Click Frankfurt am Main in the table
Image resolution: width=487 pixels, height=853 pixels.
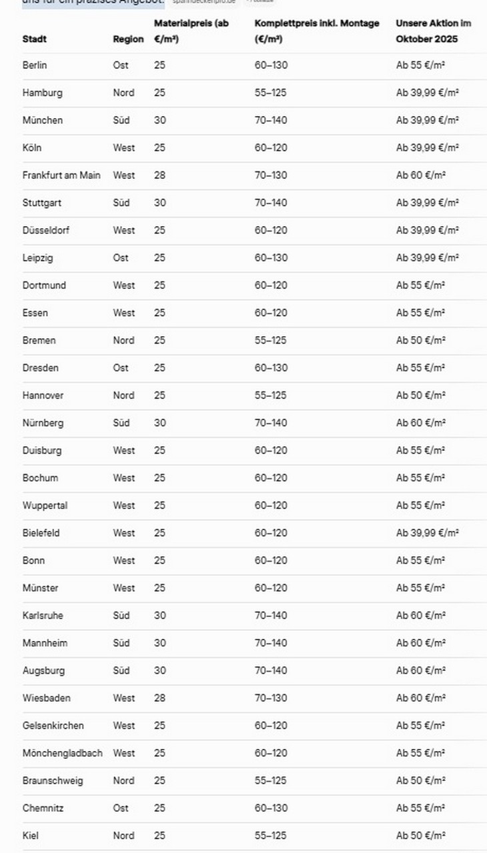pyautogui.click(x=61, y=175)
